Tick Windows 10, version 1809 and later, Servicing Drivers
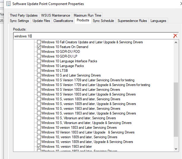This screenshot has height=159, width=182. point(39,137)
